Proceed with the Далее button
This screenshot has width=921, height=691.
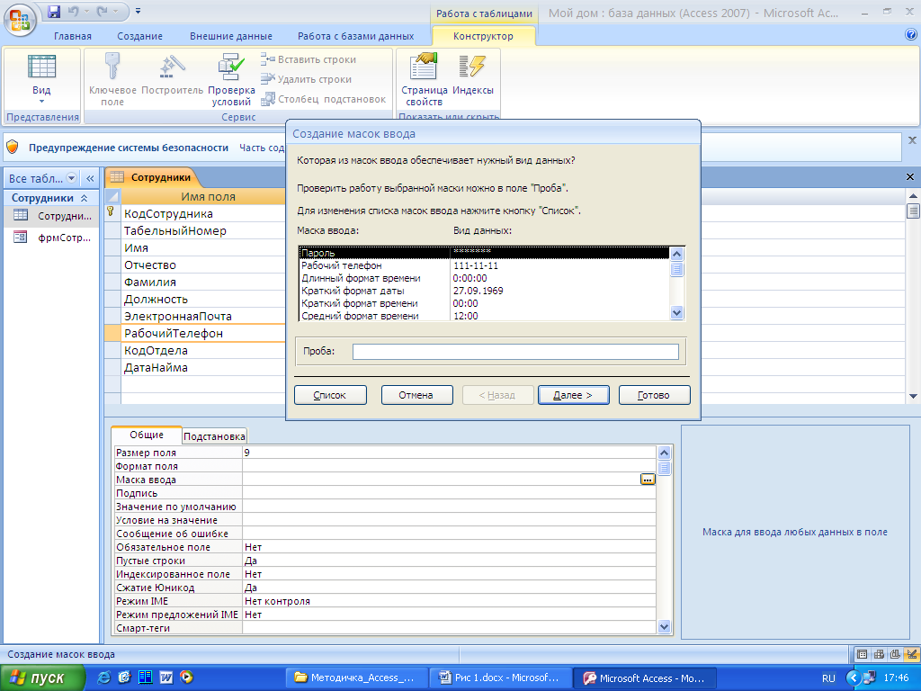point(573,395)
